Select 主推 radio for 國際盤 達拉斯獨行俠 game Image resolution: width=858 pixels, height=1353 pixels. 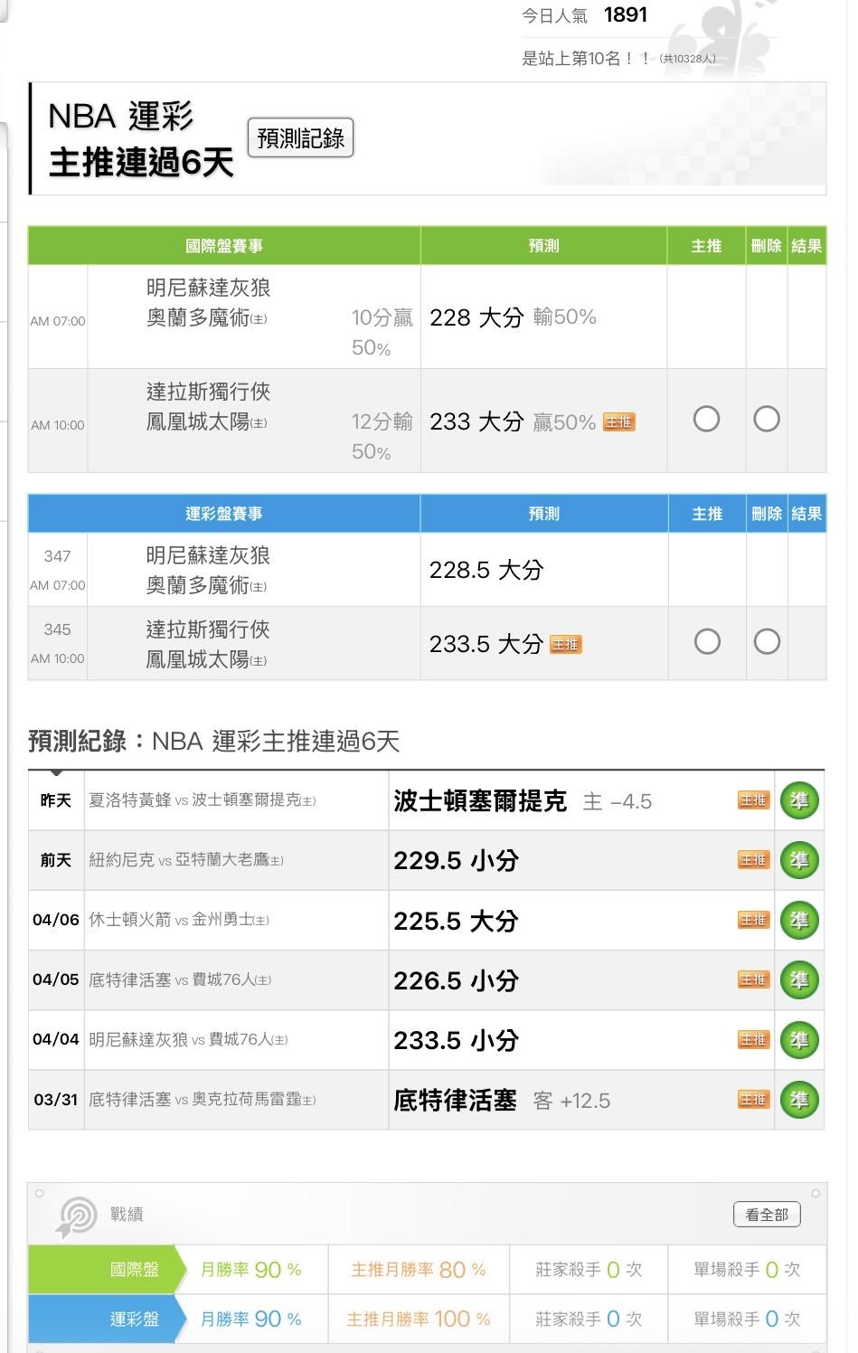(x=706, y=419)
